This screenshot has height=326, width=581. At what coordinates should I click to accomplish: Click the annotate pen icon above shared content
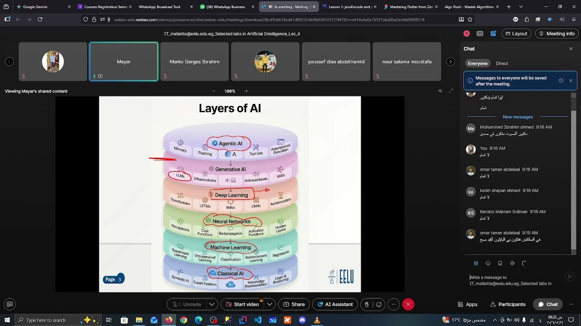[440, 91]
